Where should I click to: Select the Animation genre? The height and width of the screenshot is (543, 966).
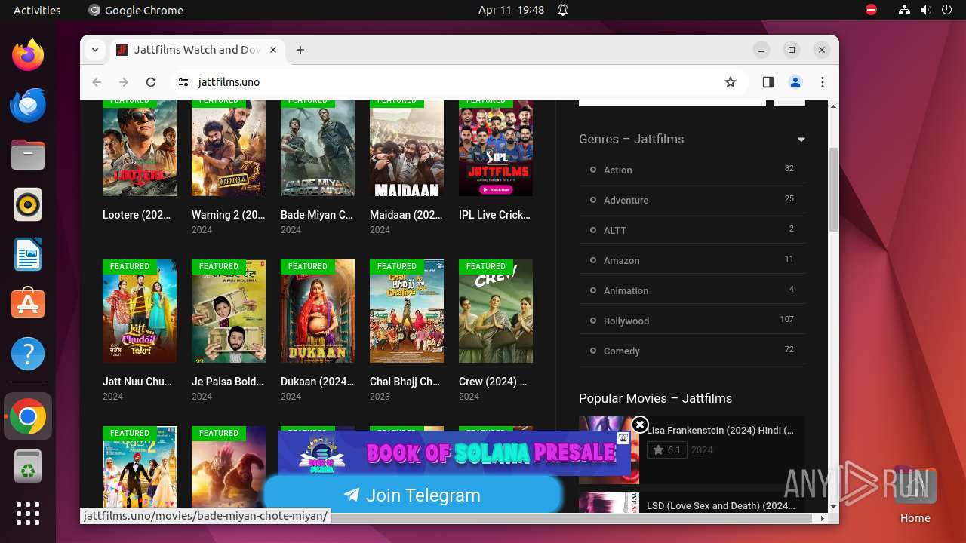coord(626,291)
